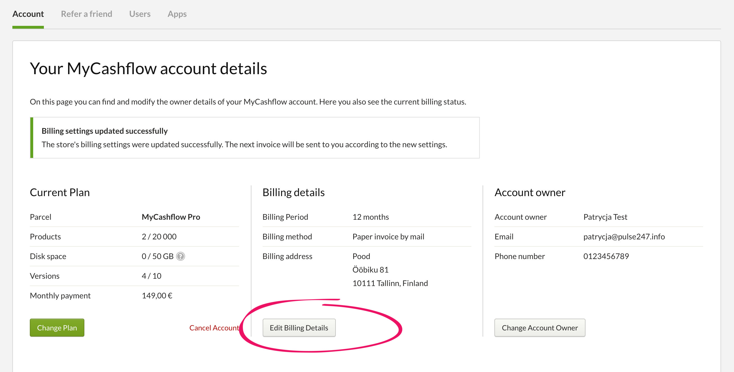
Task: Click the email patrycja@pulse247.info
Action: tap(624, 237)
